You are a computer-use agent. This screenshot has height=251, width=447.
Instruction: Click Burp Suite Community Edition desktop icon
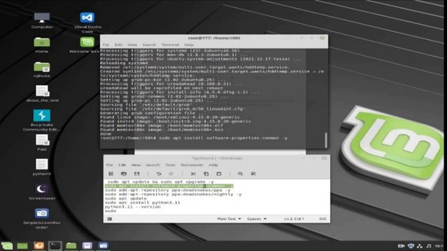click(x=42, y=121)
